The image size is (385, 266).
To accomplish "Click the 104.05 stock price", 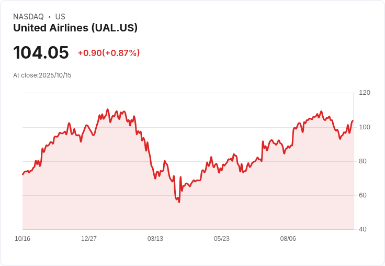I will point(41,52).
